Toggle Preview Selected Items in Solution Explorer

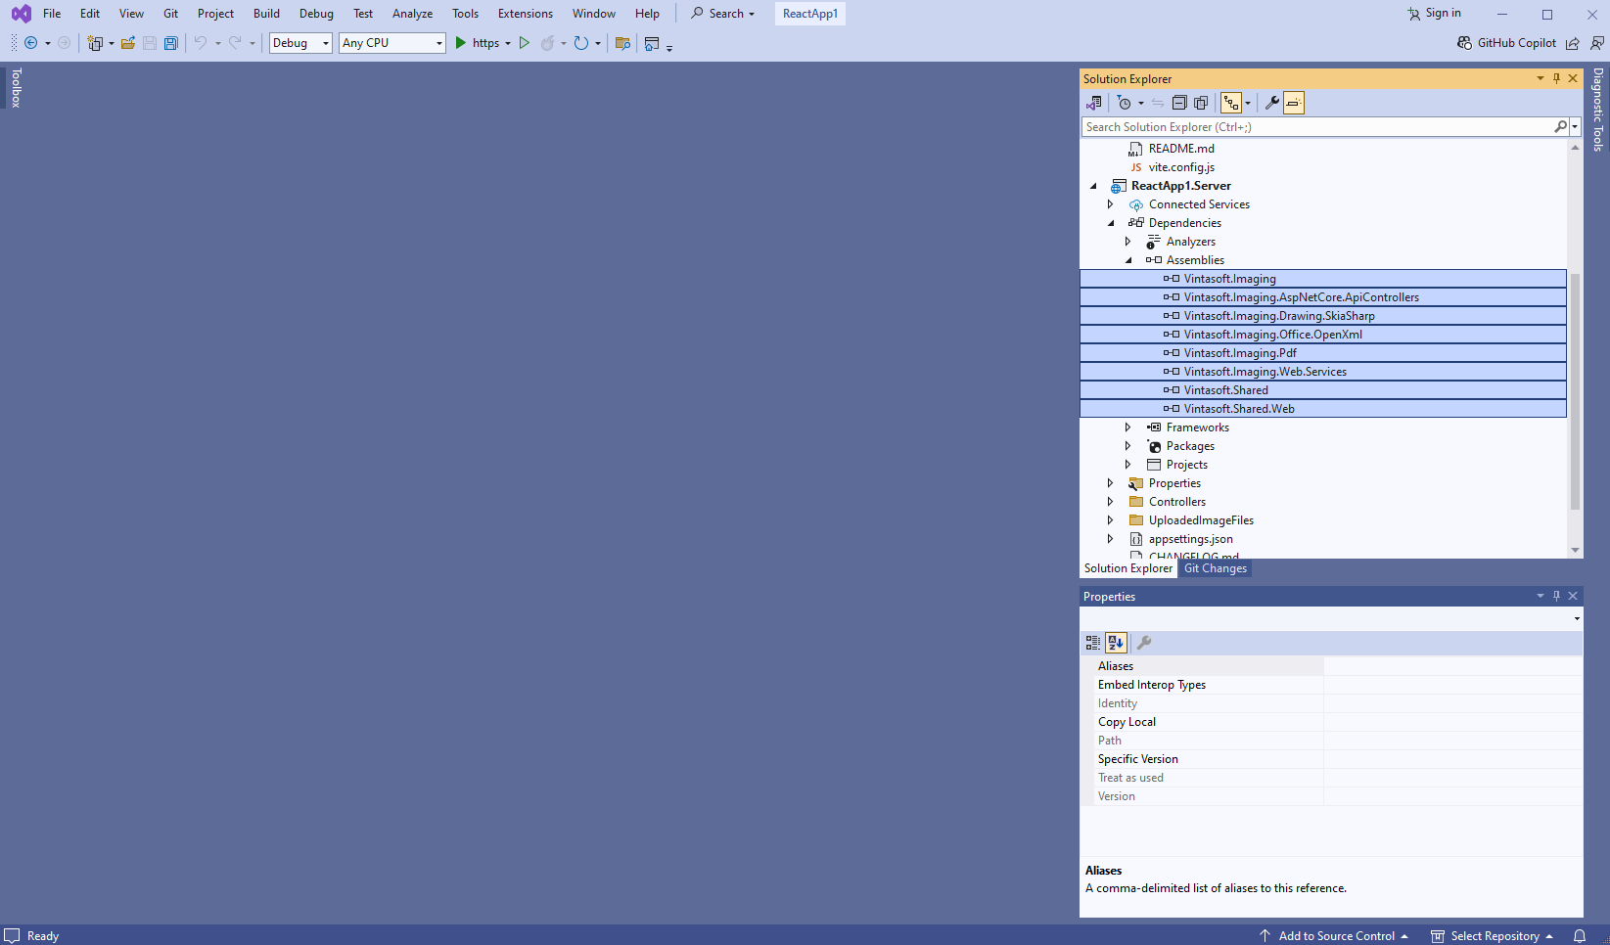pyautogui.click(x=1294, y=103)
